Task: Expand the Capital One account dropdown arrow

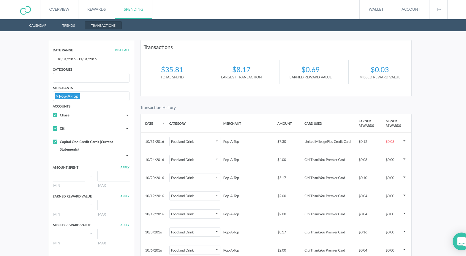Action: (127, 156)
